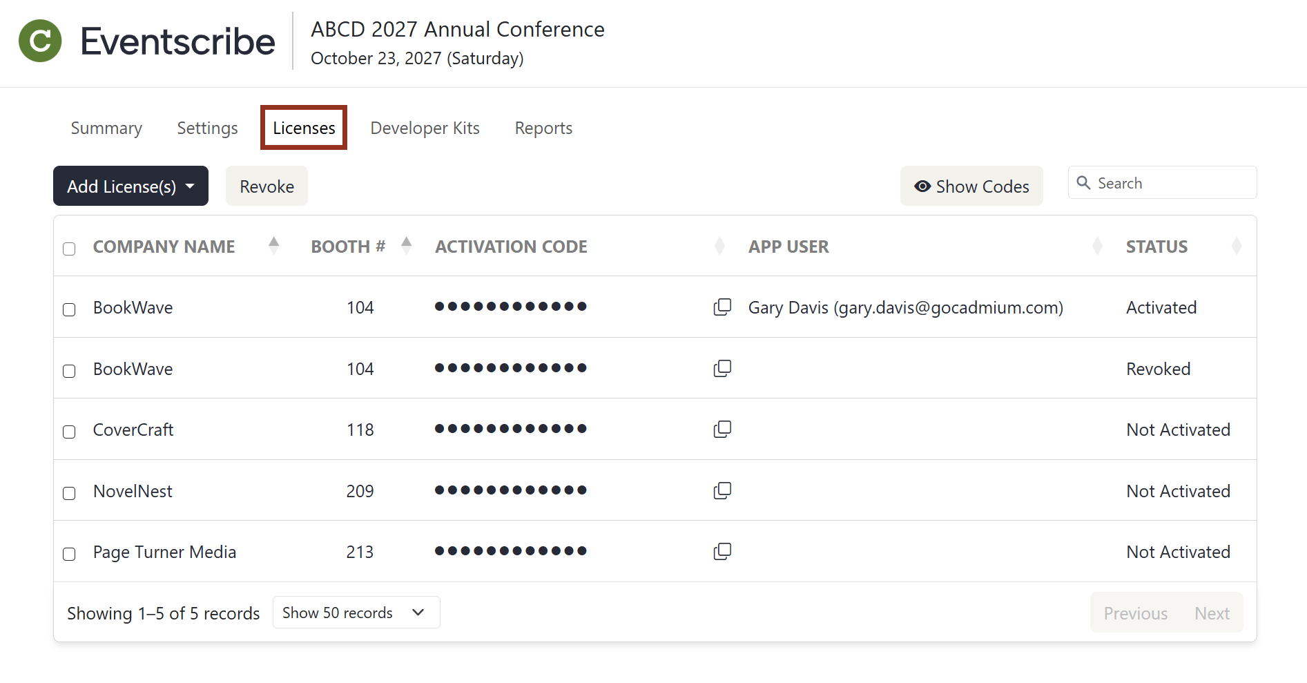Select the Licenses tab
The height and width of the screenshot is (683, 1307).
coord(304,128)
